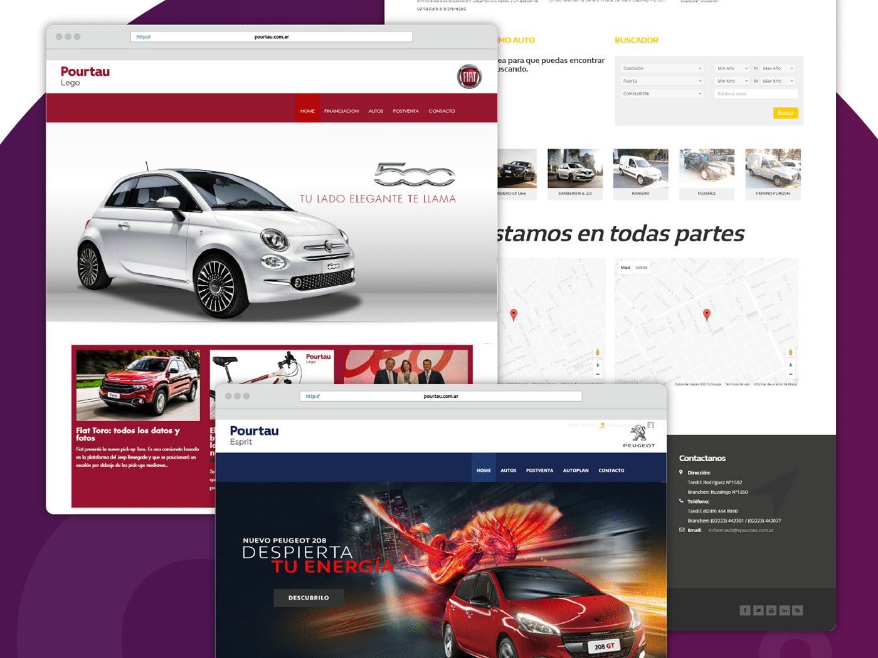Click the Fiat logo badge on Pourtau Lego
Screen dimensions: 878x658
click(469, 77)
